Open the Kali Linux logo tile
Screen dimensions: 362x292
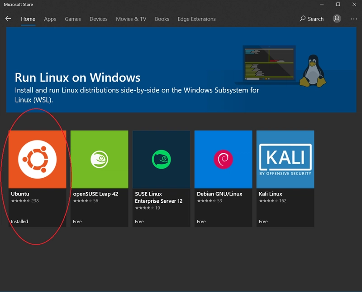pos(285,159)
